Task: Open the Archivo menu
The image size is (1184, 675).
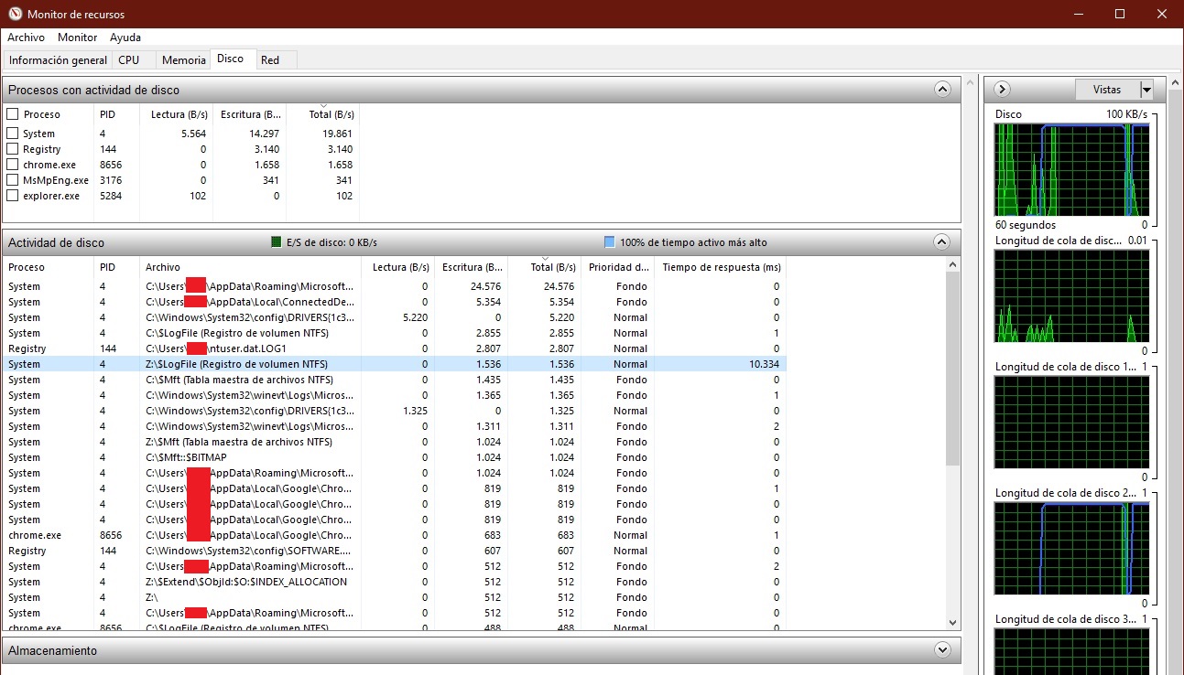Action: click(26, 37)
